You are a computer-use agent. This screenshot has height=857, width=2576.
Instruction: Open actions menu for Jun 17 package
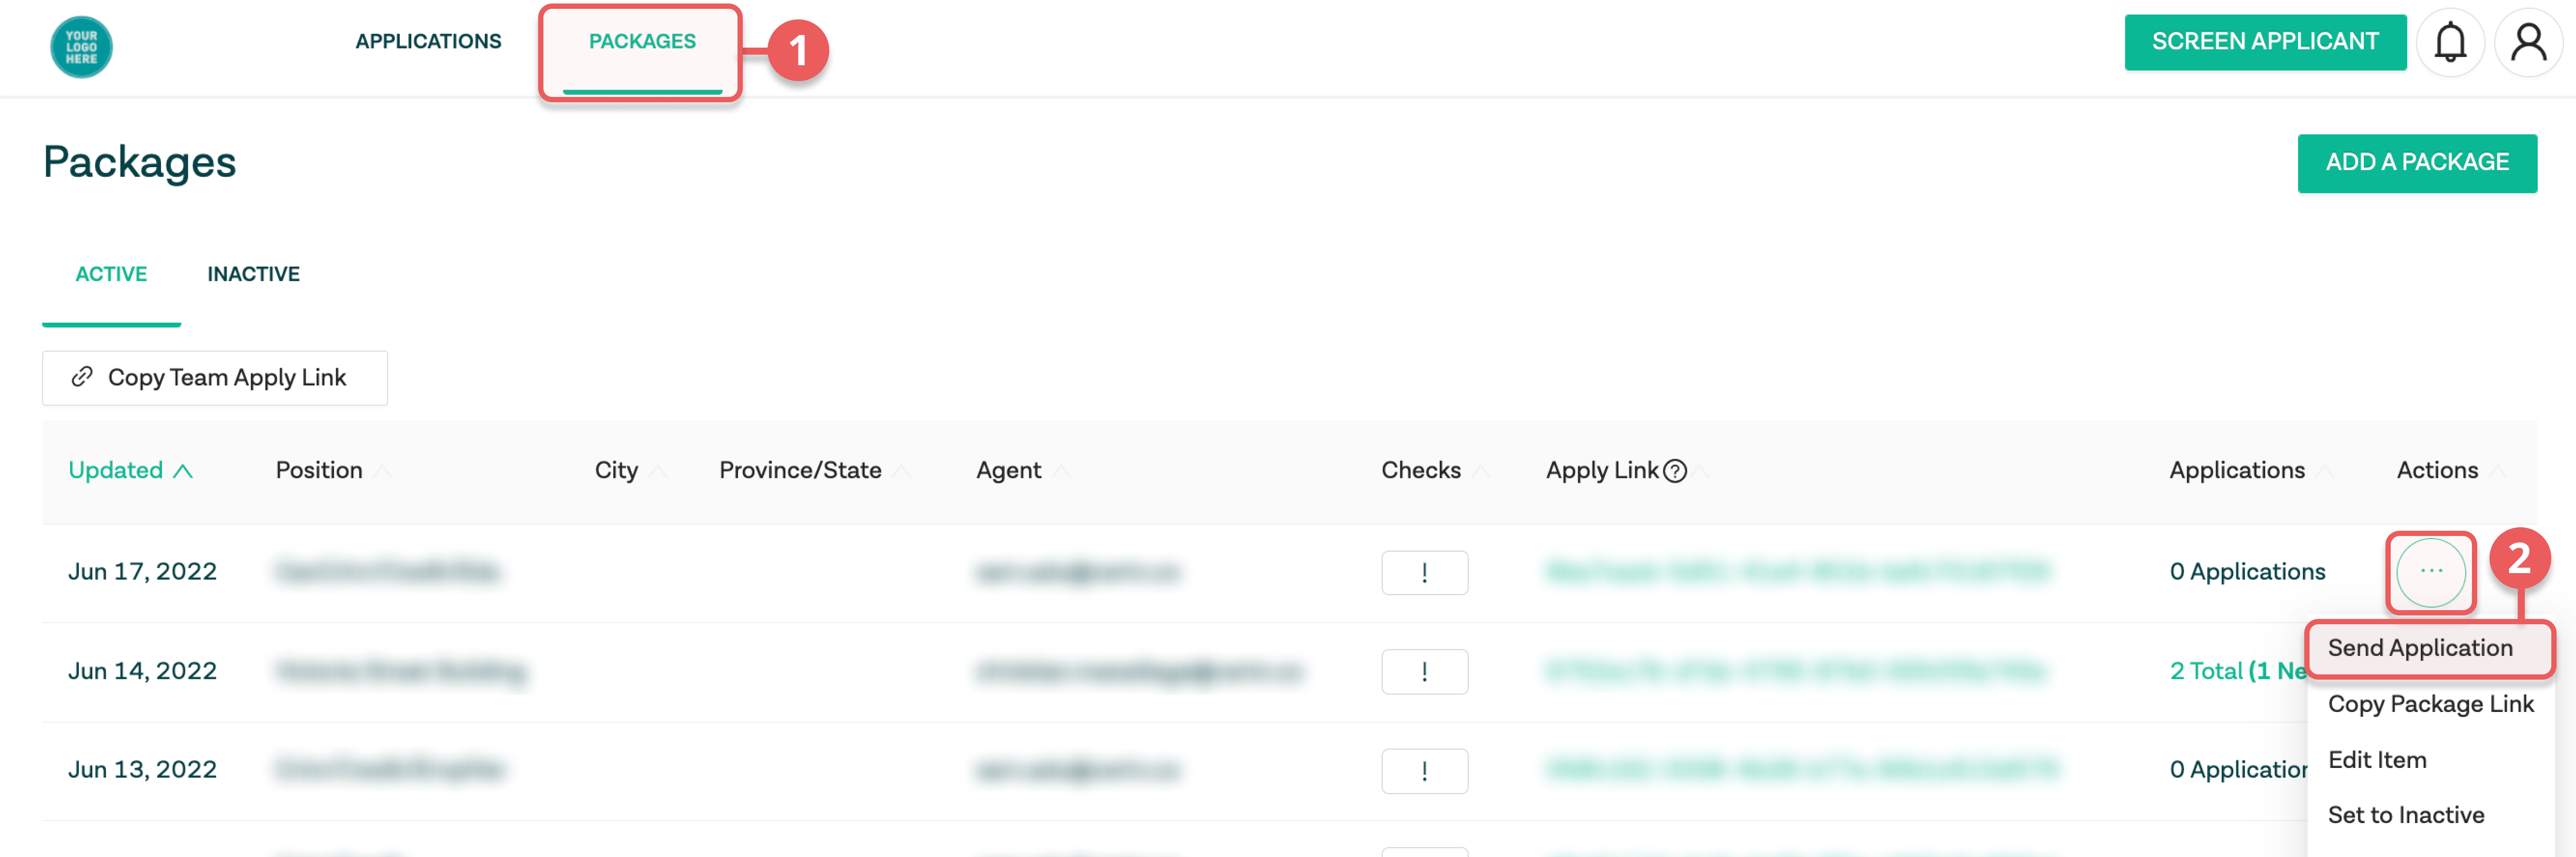tap(2431, 572)
